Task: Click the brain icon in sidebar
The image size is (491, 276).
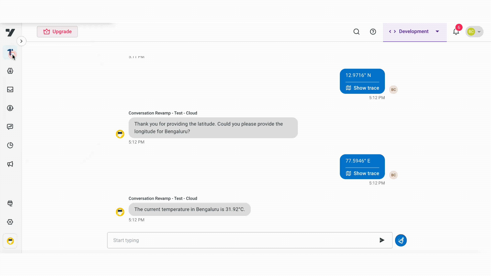Action: [10, 71]
